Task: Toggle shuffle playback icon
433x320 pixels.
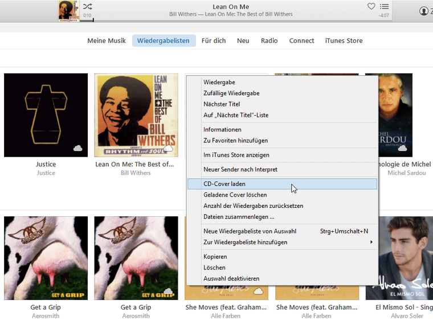Action: tap(88, 6)
